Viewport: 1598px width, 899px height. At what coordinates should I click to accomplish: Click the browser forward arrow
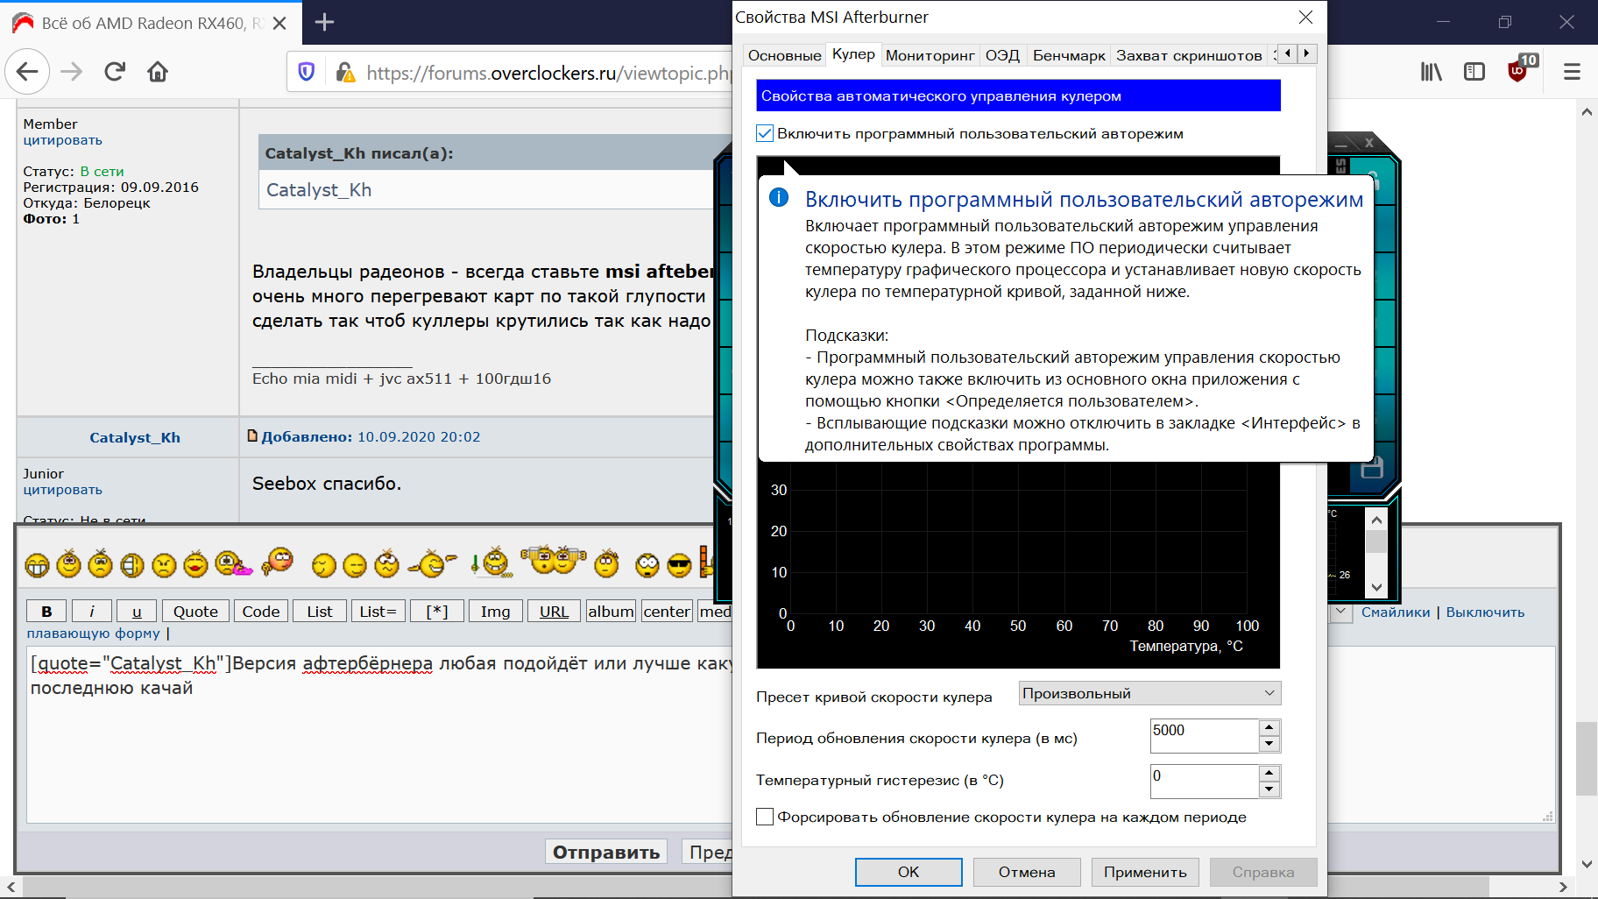[72, 72]
